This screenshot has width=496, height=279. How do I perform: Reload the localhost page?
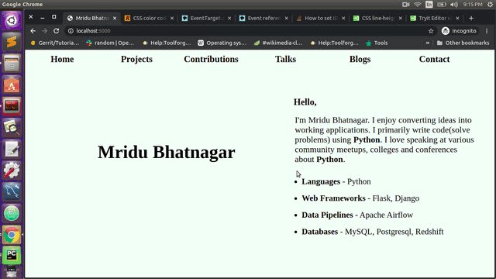[57, 31]
